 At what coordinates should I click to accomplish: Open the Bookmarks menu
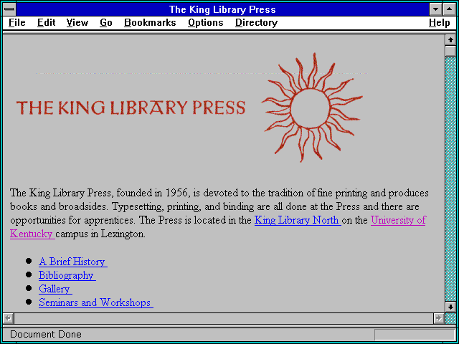coord(150,23)
